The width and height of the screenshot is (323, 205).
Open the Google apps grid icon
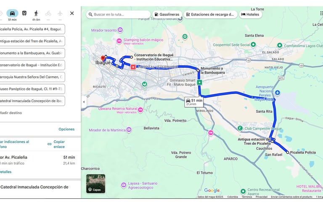coord(321,13)
